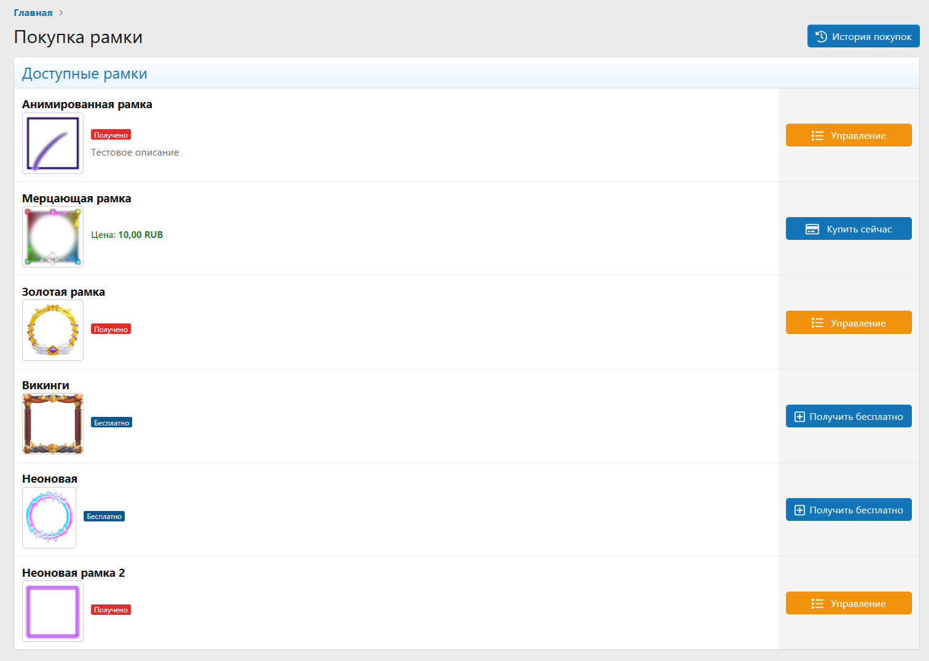The image size is (929, 661).
Task: Open История покупок purchase history
Action: click(863, 36)
